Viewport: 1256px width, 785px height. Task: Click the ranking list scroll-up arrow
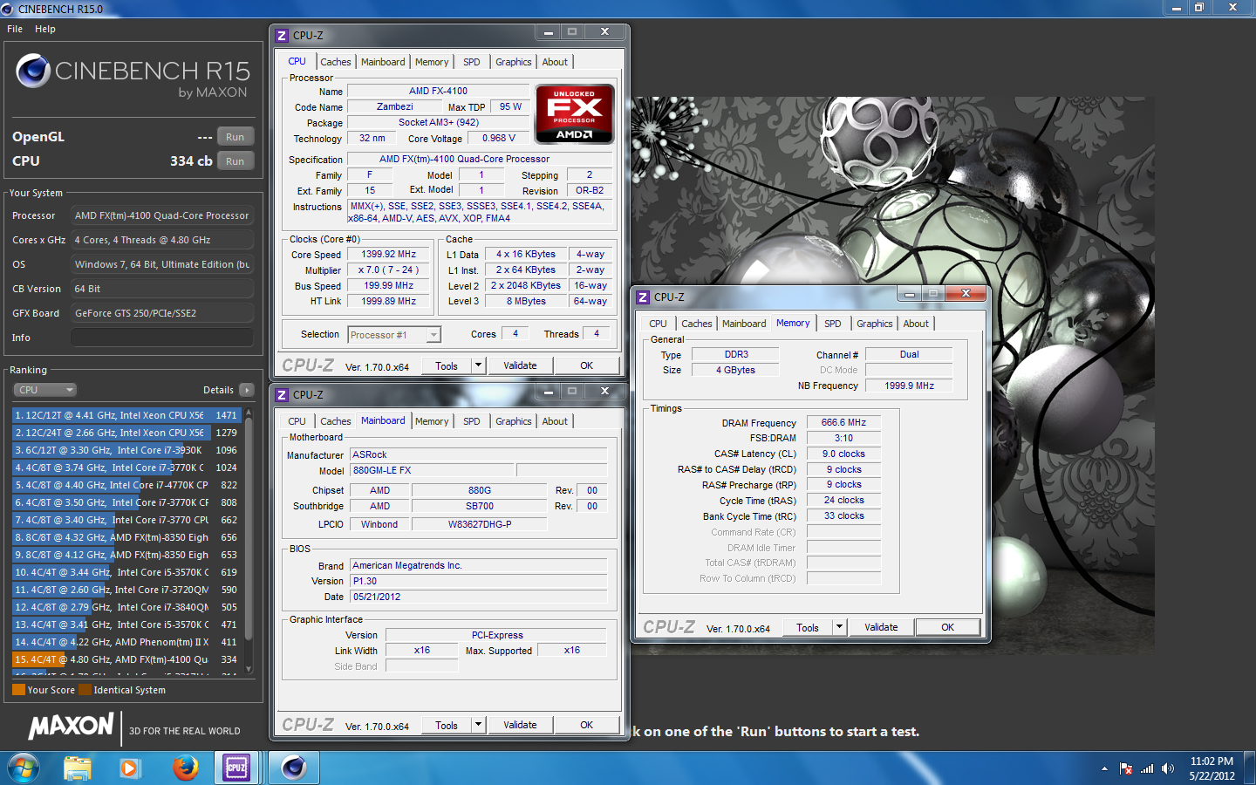tap(249, 413)
